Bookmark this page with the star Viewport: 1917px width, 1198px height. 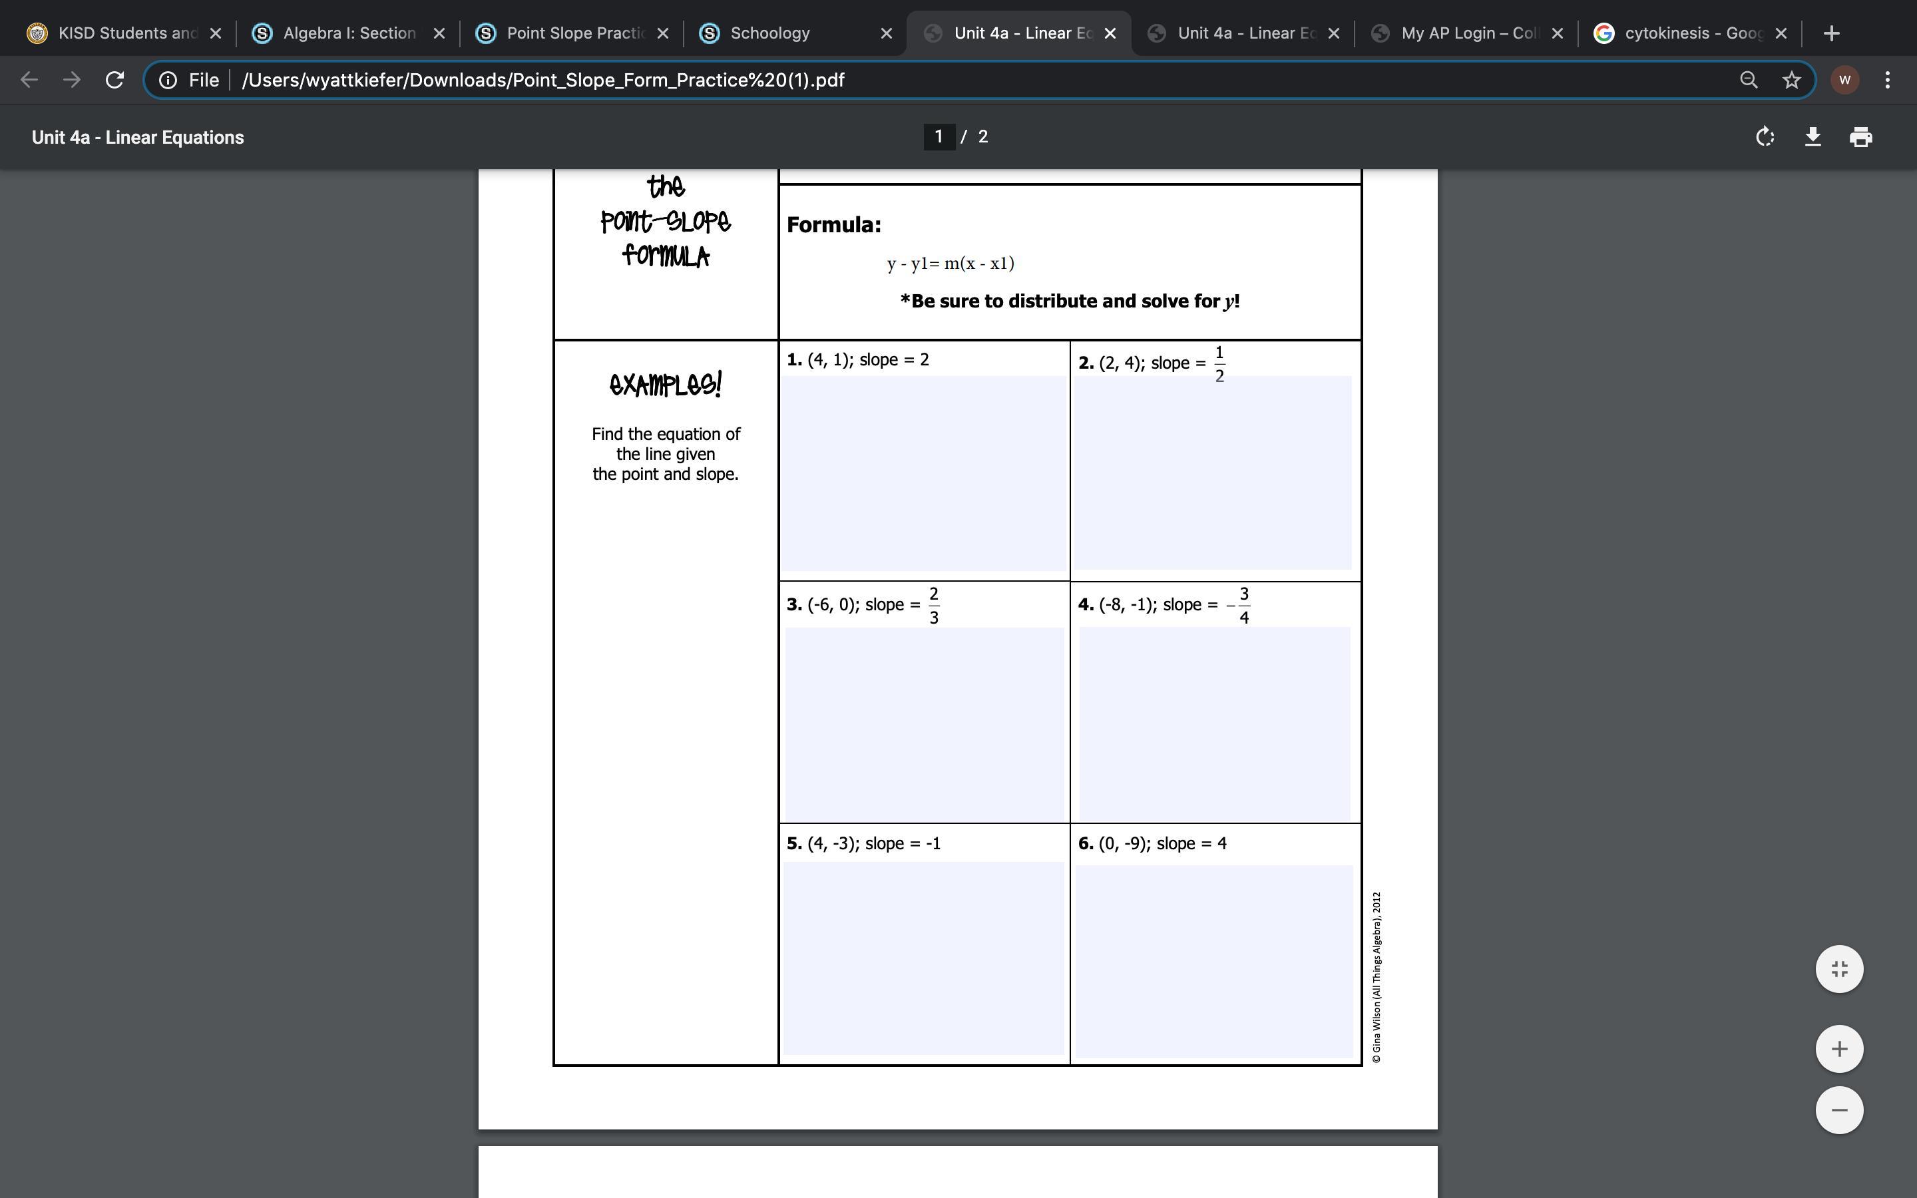(1791, 80)
